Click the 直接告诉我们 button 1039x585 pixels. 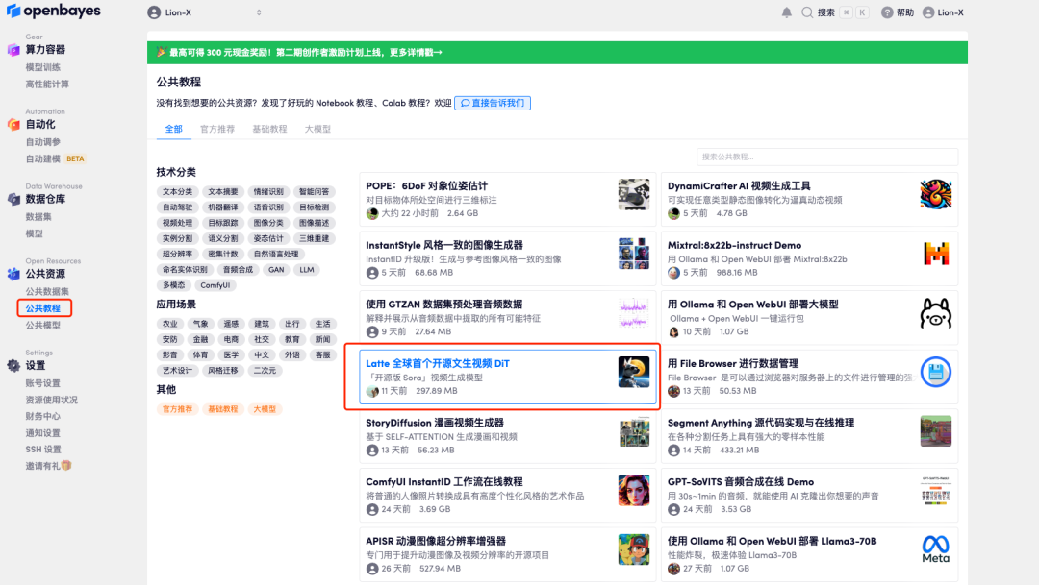493,103
